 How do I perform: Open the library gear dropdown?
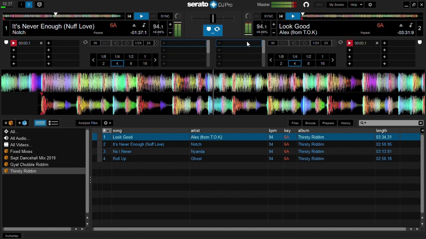pyautogui.click(x=107, y=123)
